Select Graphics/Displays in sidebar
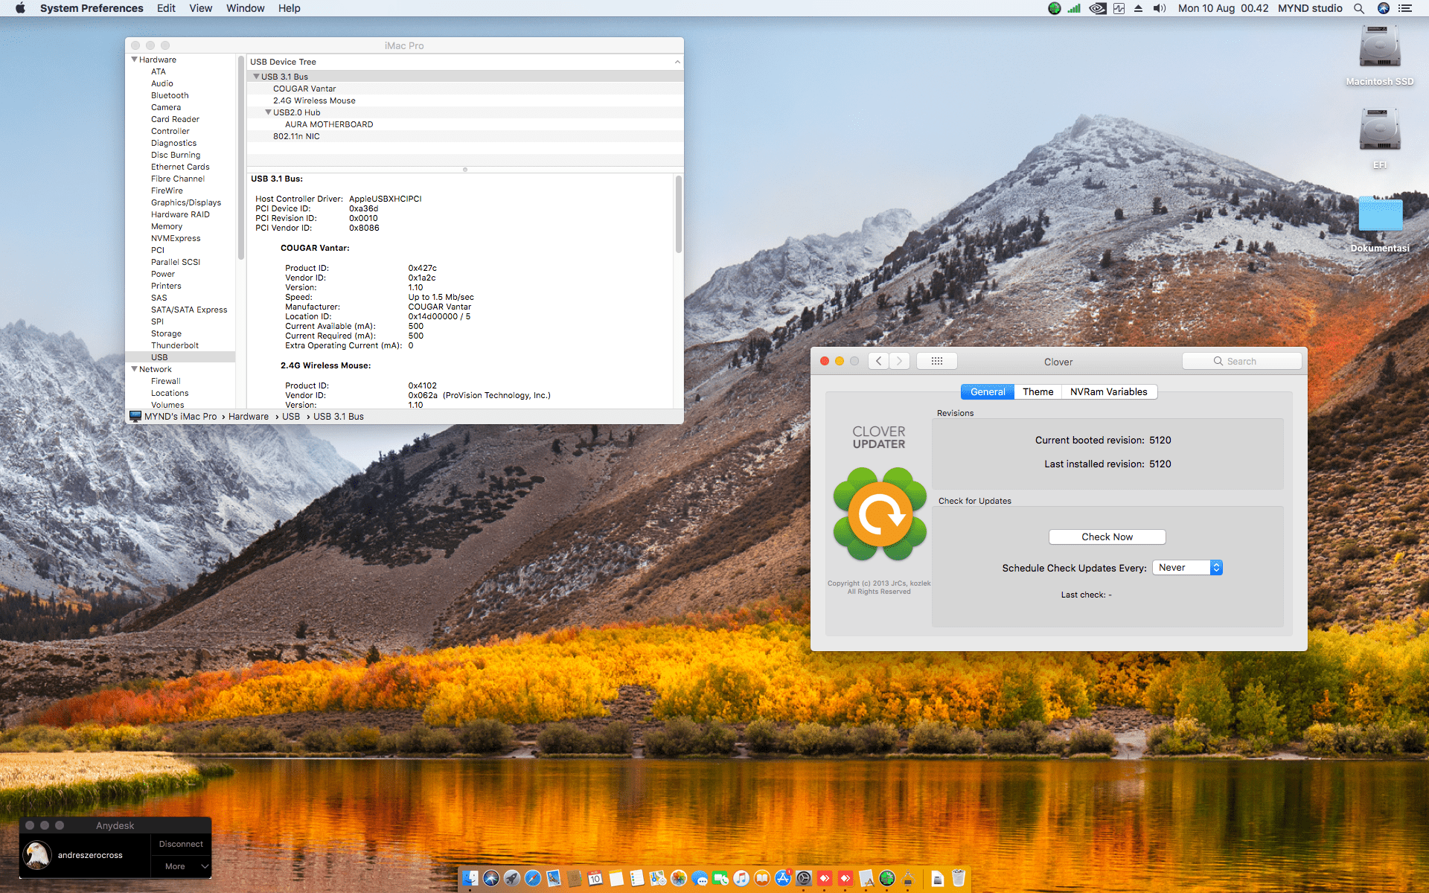Screen dimensions: 1429x893 click(186, 202)
